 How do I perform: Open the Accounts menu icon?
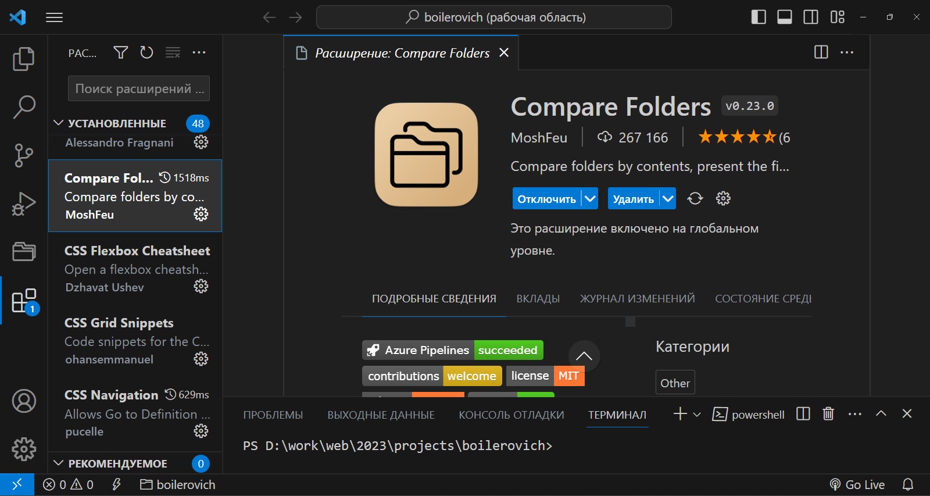click(x=24, y=401)
